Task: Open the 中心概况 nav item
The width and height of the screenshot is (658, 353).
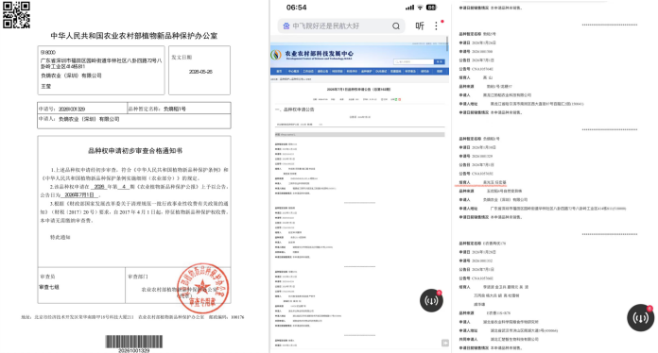Action: tap(293, 72)
